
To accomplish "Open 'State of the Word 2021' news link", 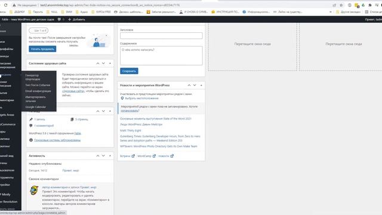I will point(156,119).
